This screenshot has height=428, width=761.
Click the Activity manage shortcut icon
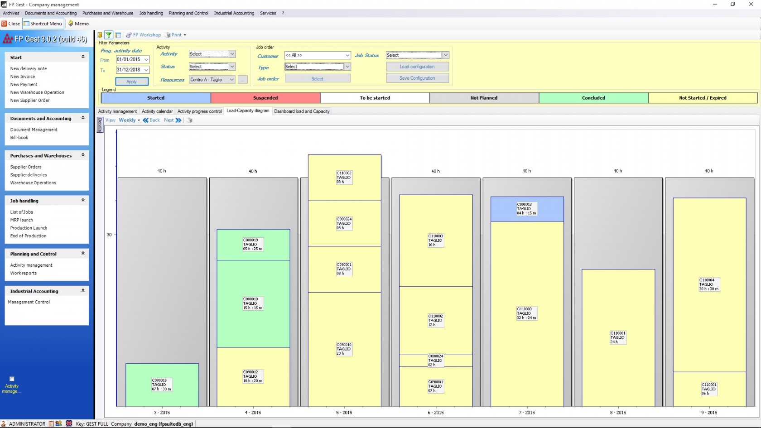pos(12,385)
